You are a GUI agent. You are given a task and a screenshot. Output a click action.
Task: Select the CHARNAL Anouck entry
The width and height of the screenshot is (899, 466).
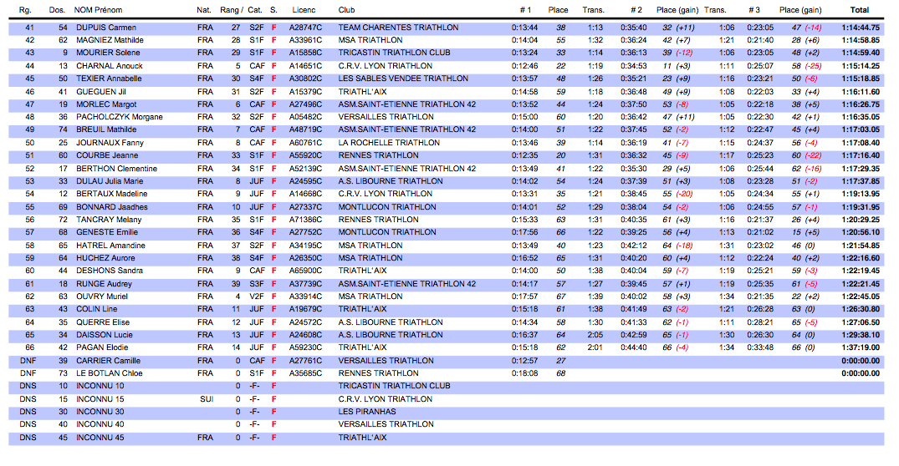[x=110, y=66]
